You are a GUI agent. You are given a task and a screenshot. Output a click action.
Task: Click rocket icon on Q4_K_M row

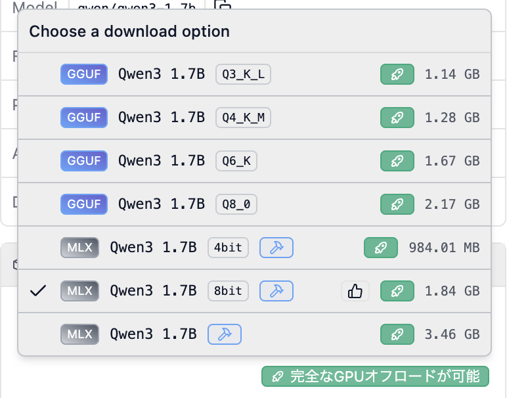[397, 118]
